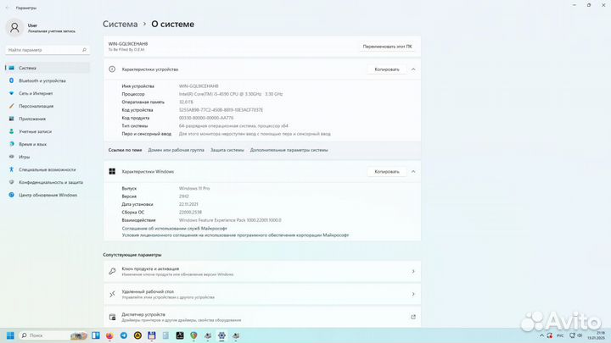Open volume icon in system tray
Screen dimensions: 611x343
580,335
